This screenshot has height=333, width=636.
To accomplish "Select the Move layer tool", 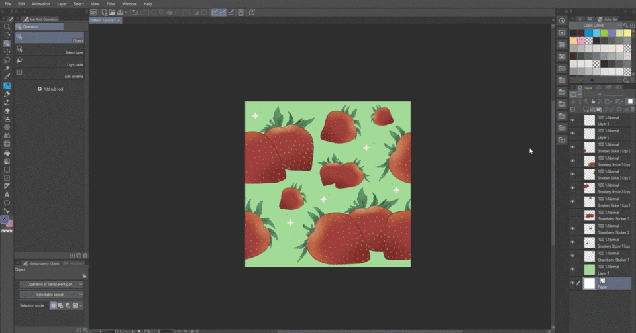I will point(7,52).
